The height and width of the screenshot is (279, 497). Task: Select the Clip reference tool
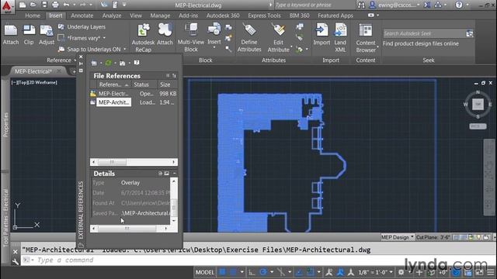[x=29, y=34]
